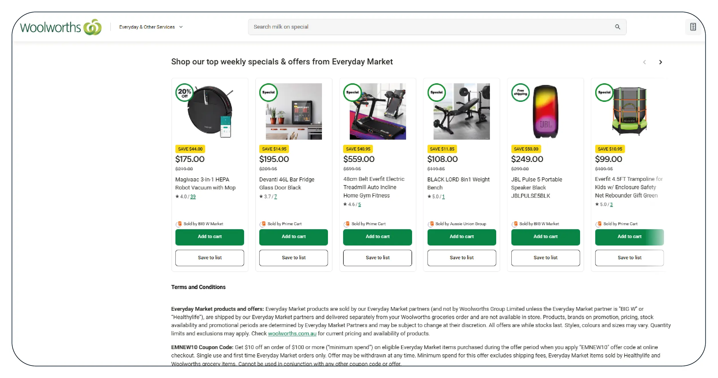This screenshot has width=718, height=378.
Task: Open JBL Pulse 5 speaker image
Action: pos(545,112)
